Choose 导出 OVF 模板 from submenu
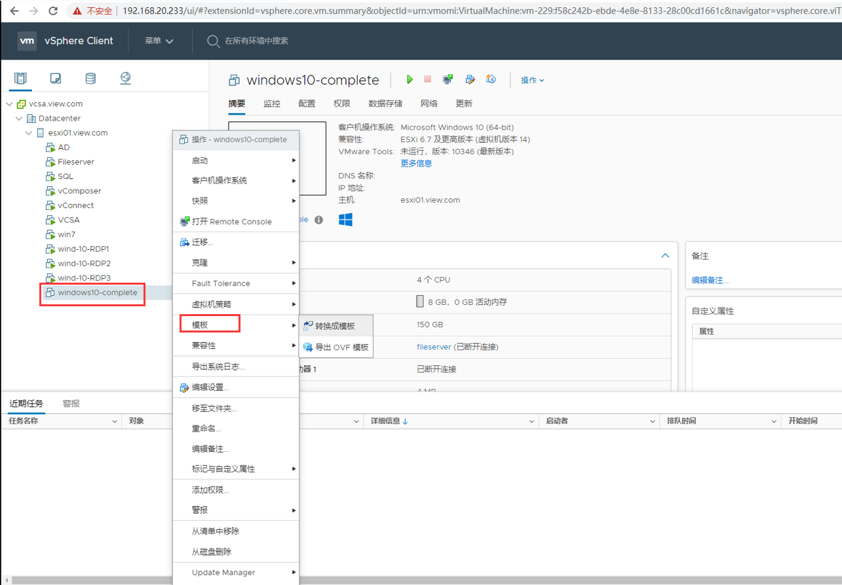The height and width of the screenshot is (585, 842). pyautogui.click(x=336, y=348)
